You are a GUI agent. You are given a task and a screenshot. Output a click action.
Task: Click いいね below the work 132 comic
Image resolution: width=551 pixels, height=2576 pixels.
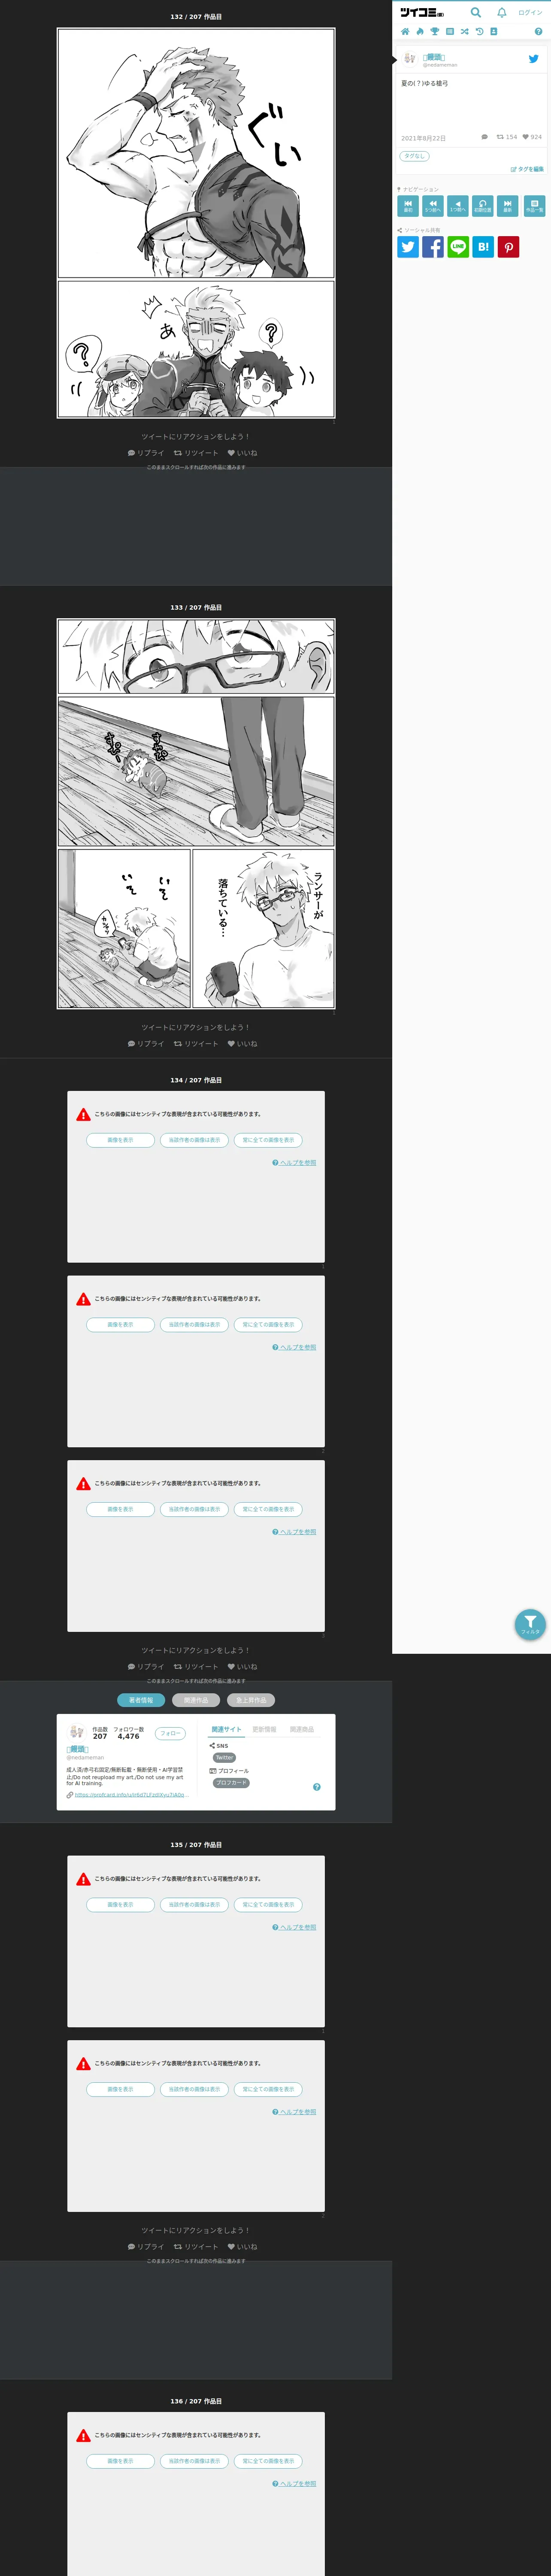point(242,453)
